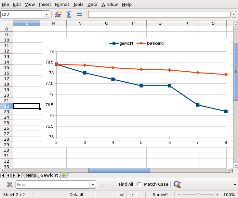Open the Function Wizard
238x198 pixels.
click(58, 14)
